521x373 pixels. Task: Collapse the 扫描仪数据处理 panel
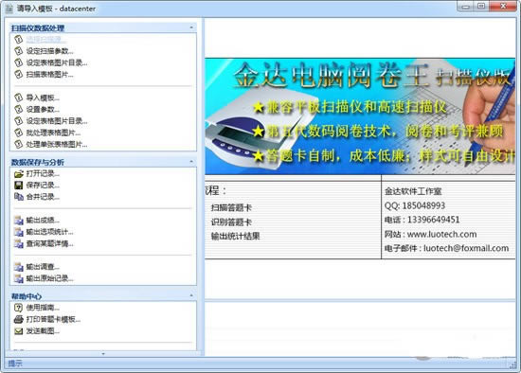(191, 27)
